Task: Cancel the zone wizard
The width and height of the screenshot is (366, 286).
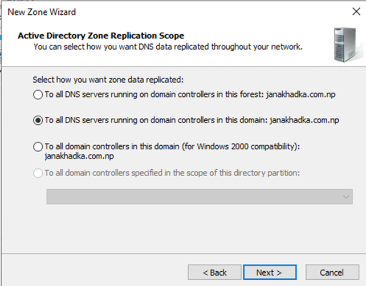Action: (x=332, y=272)
